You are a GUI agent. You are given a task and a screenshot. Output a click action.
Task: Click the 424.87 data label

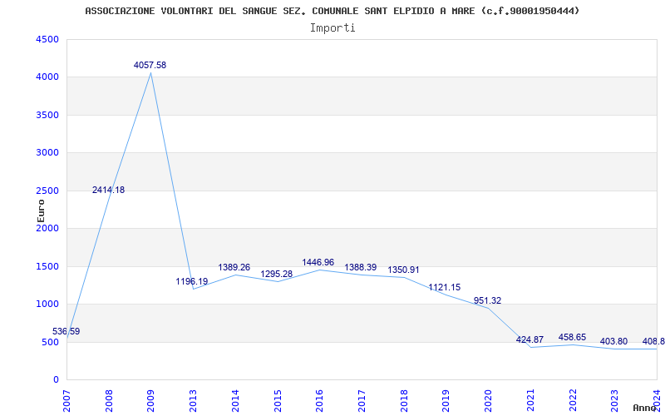click(530, 340)
